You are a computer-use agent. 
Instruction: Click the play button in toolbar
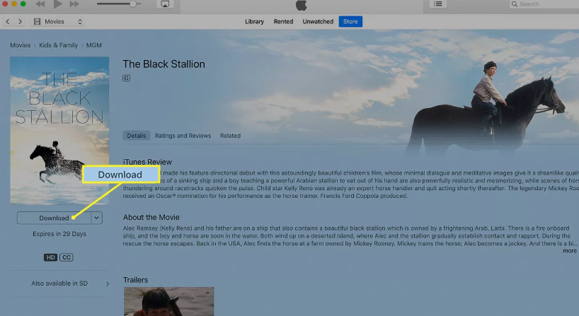57,4
